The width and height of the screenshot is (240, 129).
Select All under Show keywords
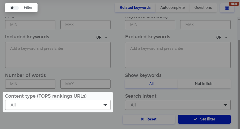pyautogui.click(x=151, y=84)
